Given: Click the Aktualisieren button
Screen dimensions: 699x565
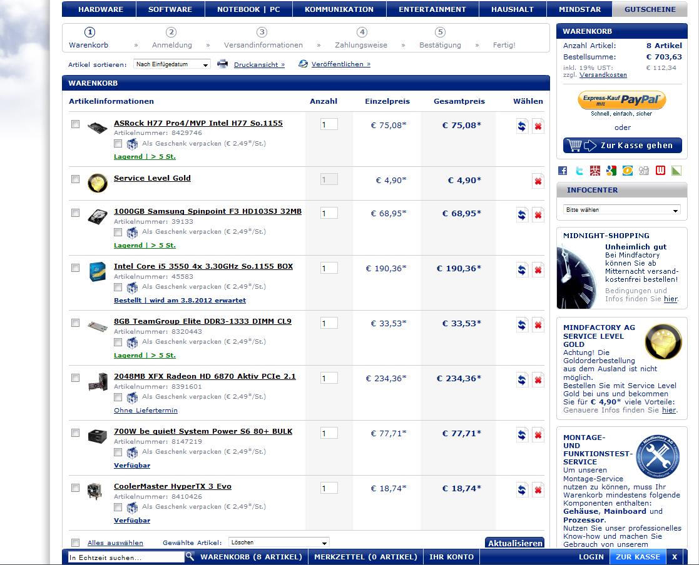Looking at the screenshot, I should [515, 542].
